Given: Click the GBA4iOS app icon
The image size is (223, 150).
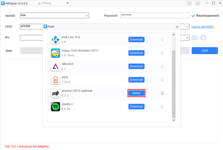Looking at the screenshot, I should [x=55, y=66].
